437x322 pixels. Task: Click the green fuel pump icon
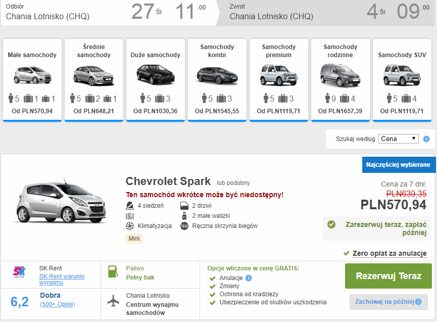pos(113,271)
